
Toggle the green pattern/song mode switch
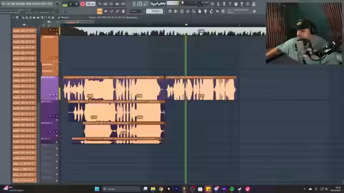coord(65,4)
